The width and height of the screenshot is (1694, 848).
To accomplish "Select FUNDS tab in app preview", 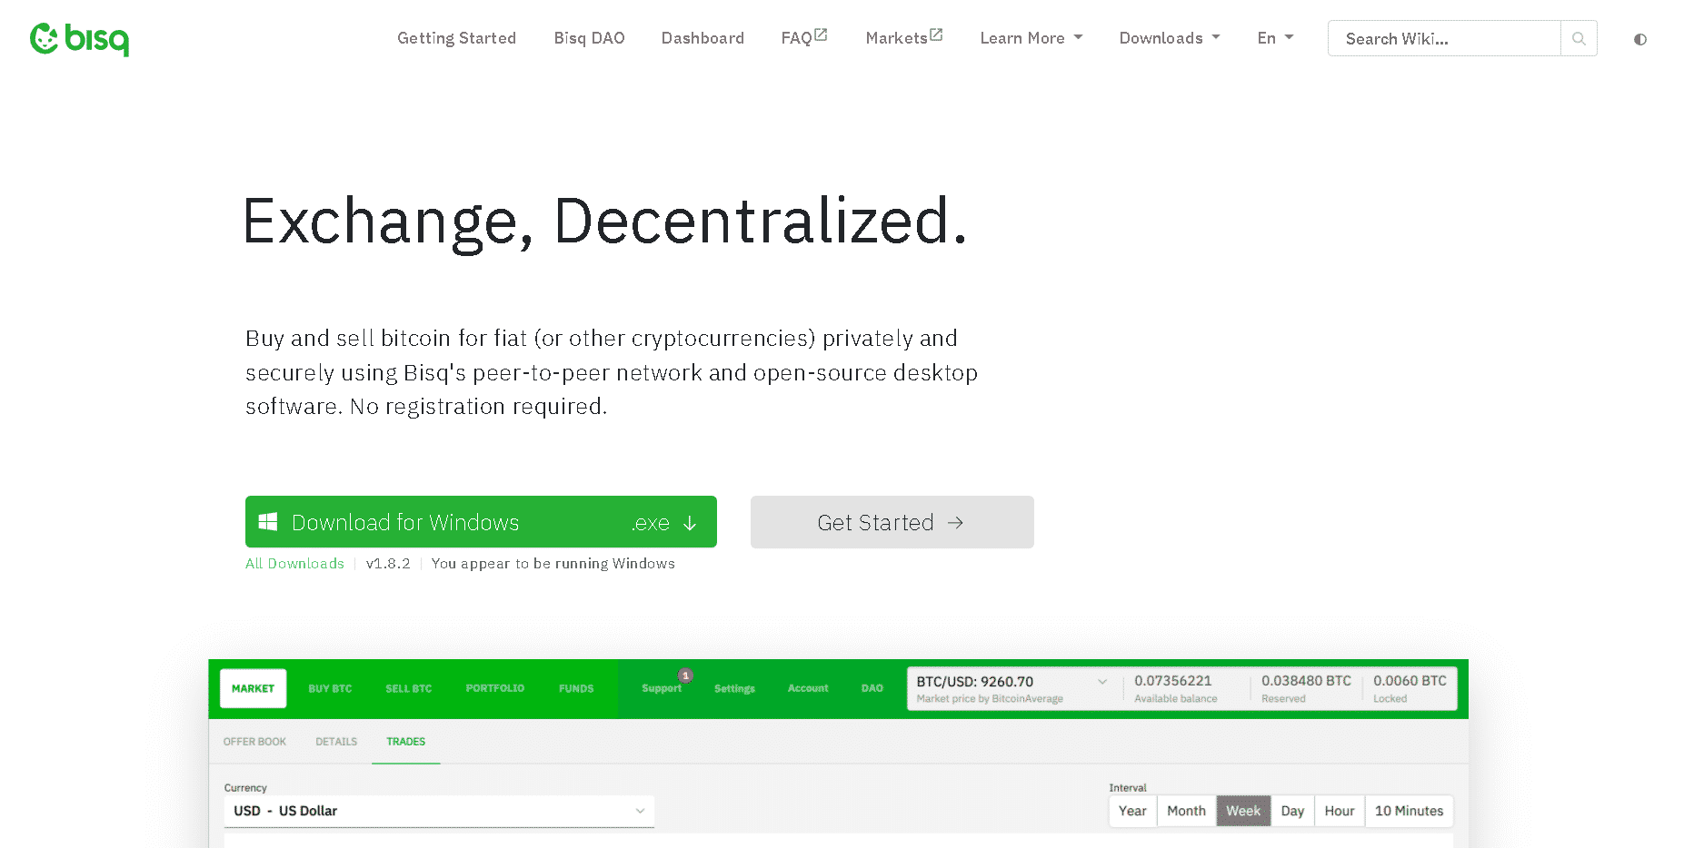I will 576,688.
